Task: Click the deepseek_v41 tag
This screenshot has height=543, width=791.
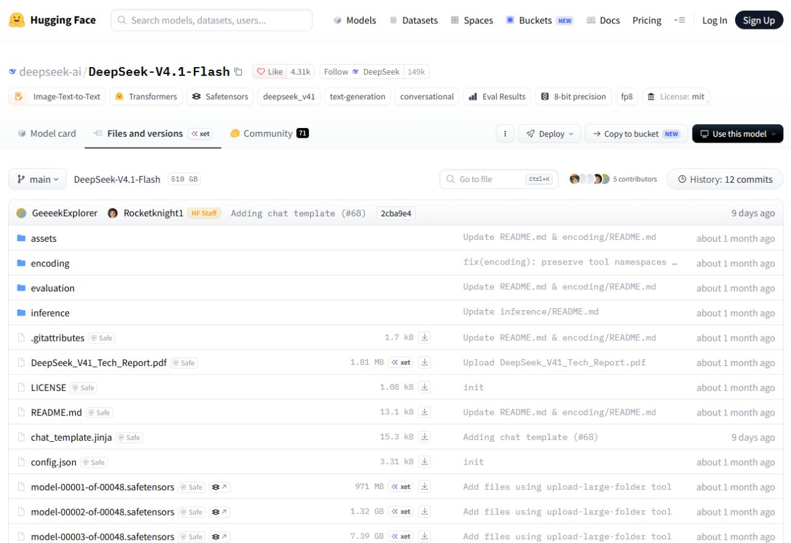Action: (289, 97)
